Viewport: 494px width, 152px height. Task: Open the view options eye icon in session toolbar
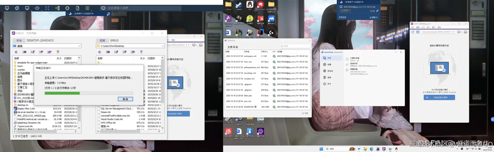37,8
